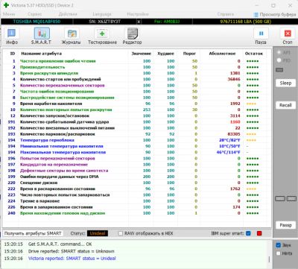
Task: Click the Unideal status indicator
Action: (x=98, y=233)
